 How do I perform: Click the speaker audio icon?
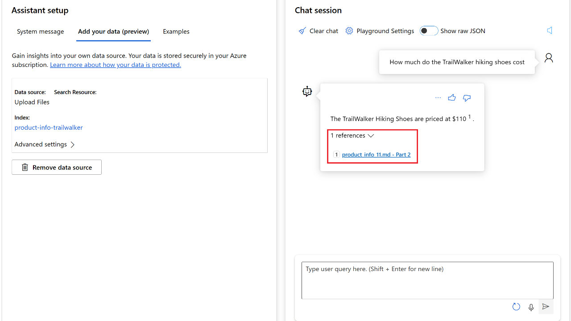pyautogui.click(x=550, y=30)
